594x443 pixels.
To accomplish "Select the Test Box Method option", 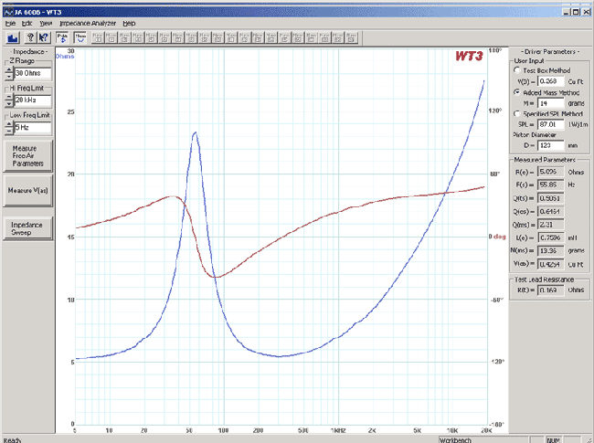I will (518, 70).
